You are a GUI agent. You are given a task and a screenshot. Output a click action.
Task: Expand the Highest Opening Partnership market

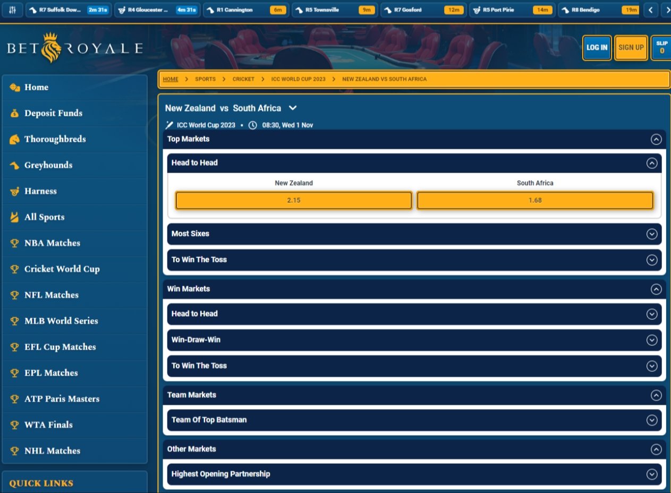[652, 474]
